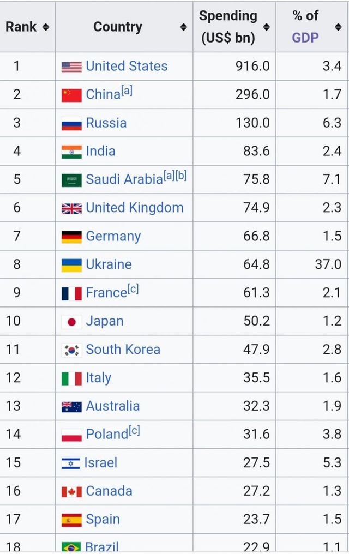Click the Japan flag icon
Image resolution: width=349 pixels, height=554 pixels.
71,322
